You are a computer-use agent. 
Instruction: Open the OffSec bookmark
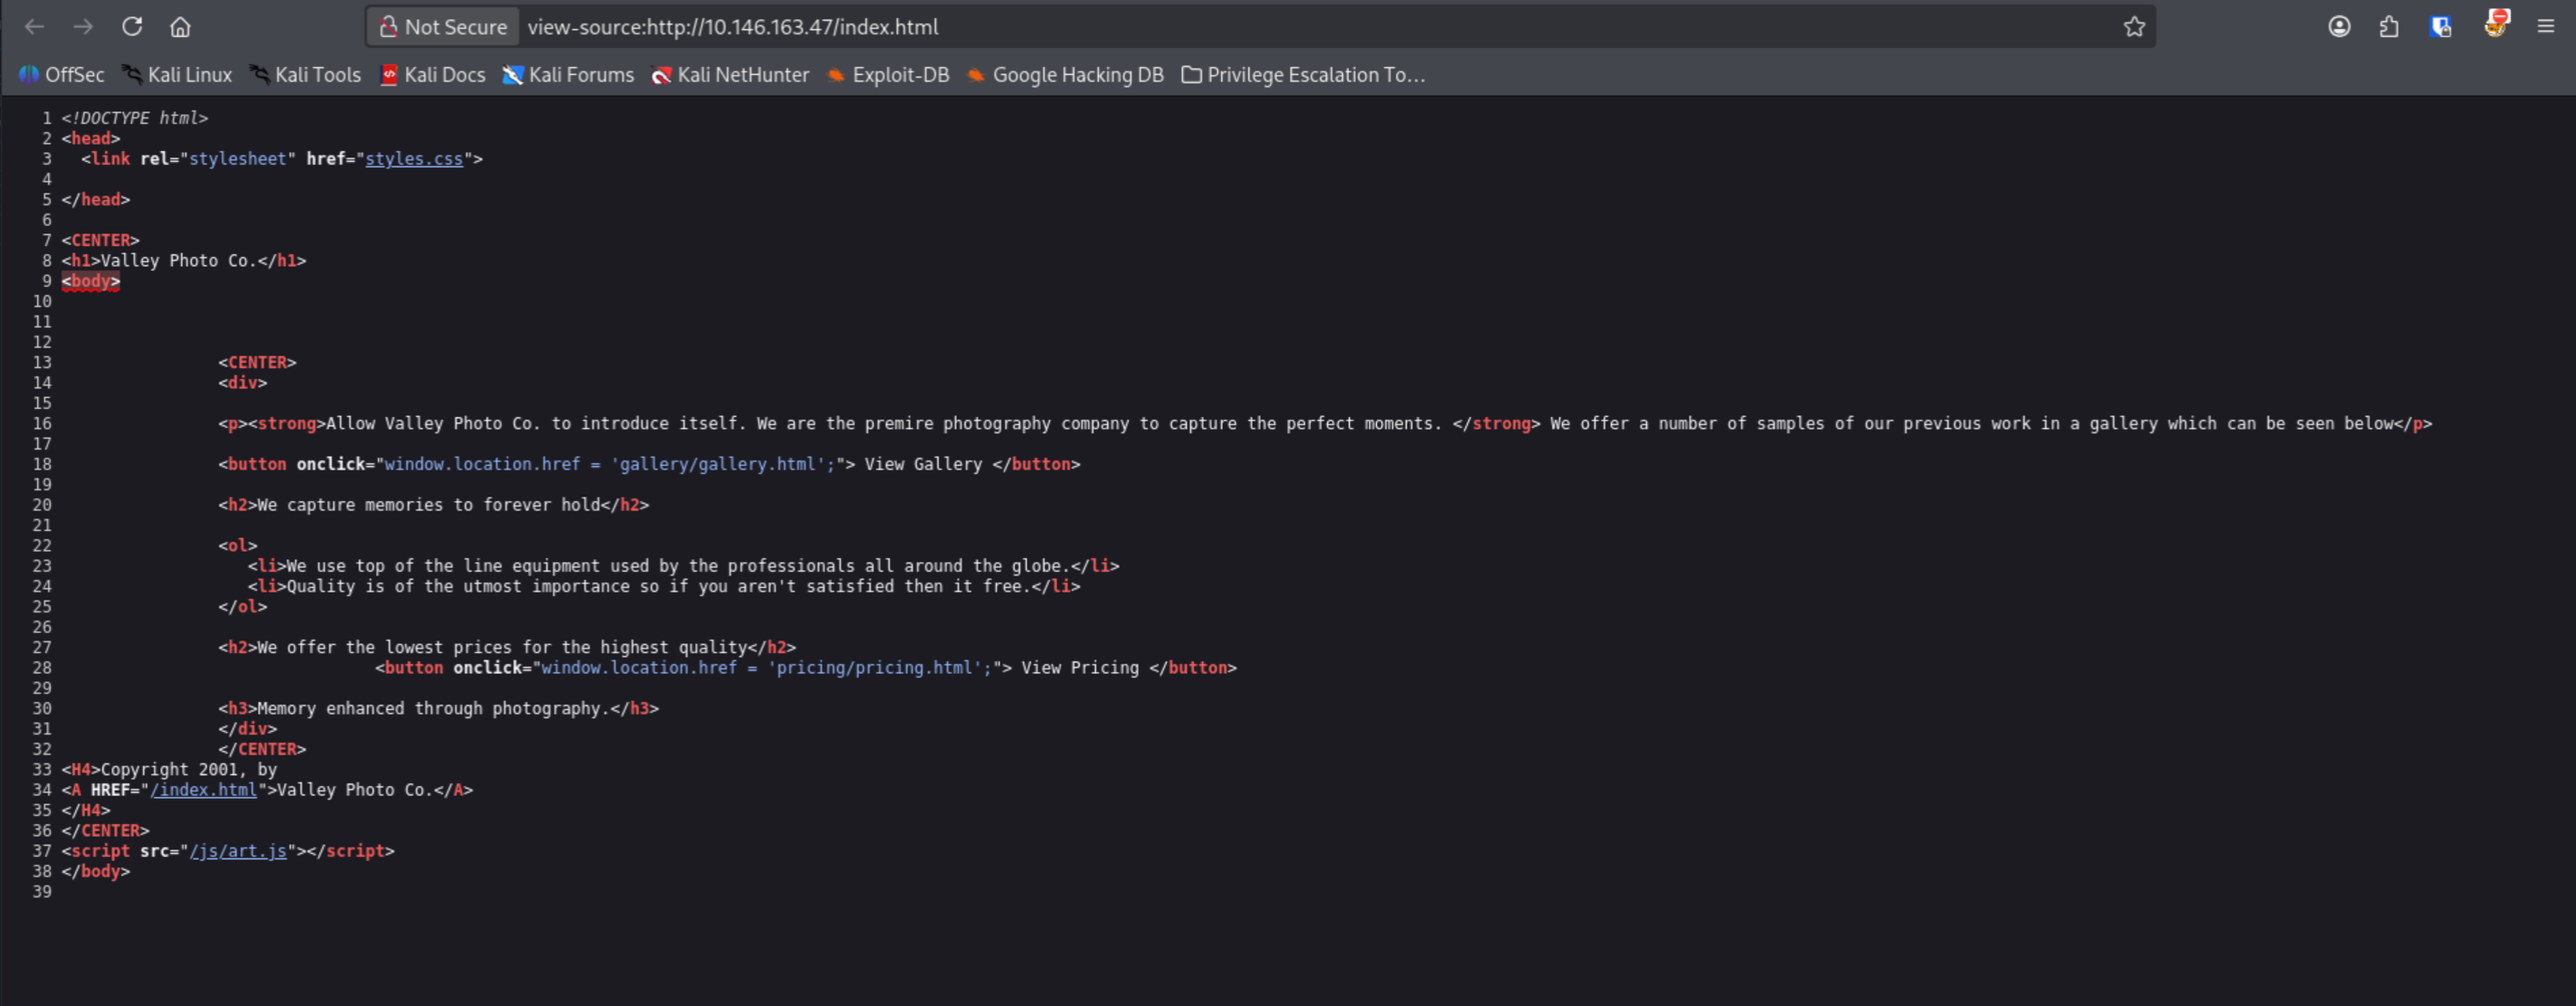61,75
